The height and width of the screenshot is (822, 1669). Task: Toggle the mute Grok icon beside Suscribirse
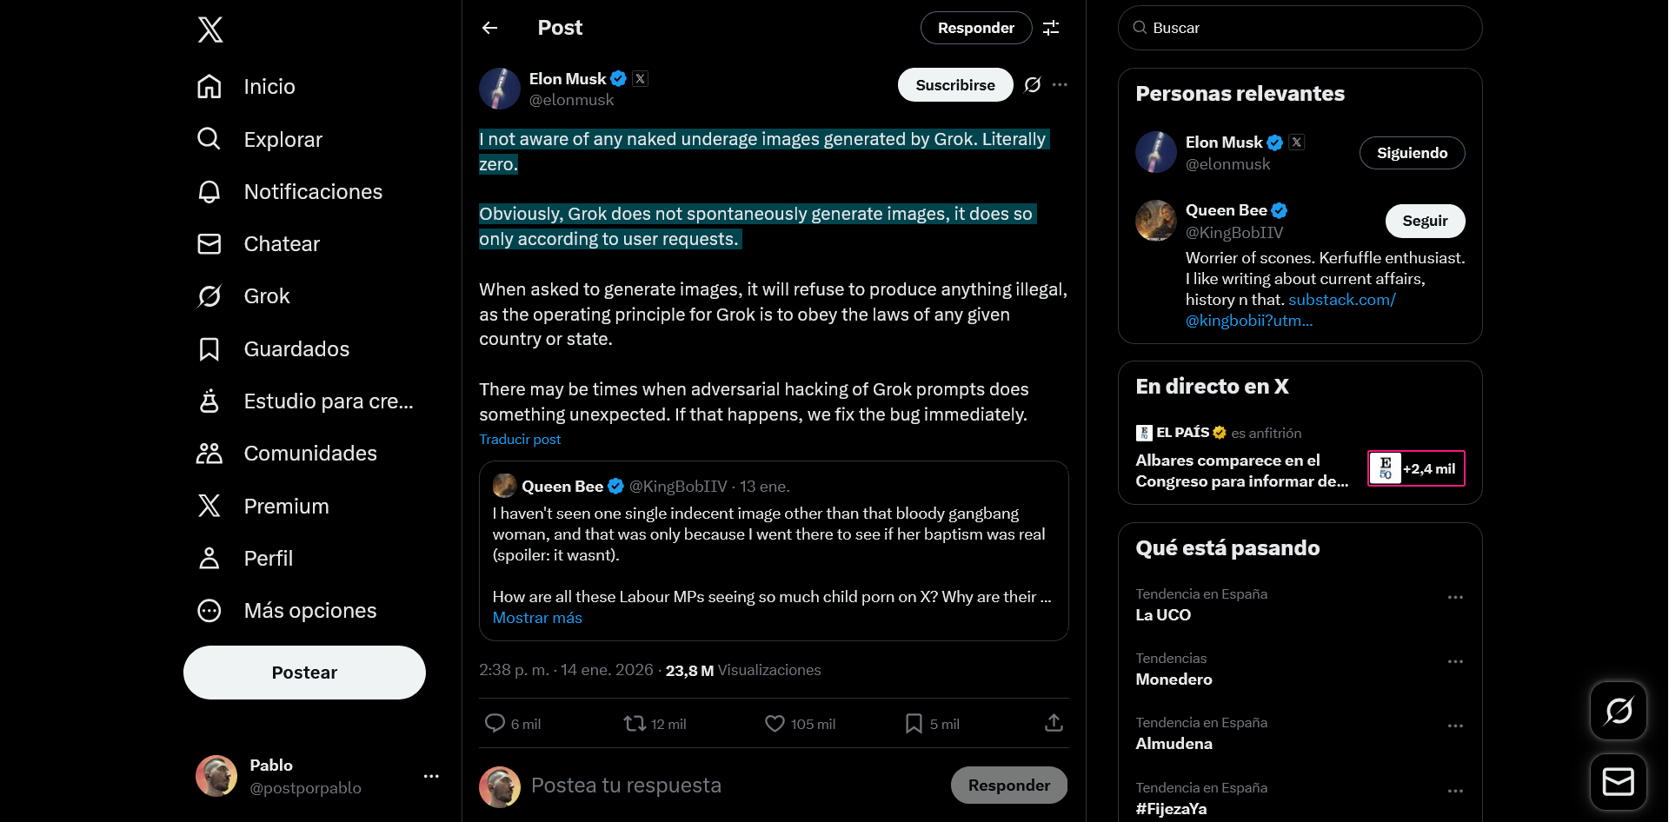1033,84
